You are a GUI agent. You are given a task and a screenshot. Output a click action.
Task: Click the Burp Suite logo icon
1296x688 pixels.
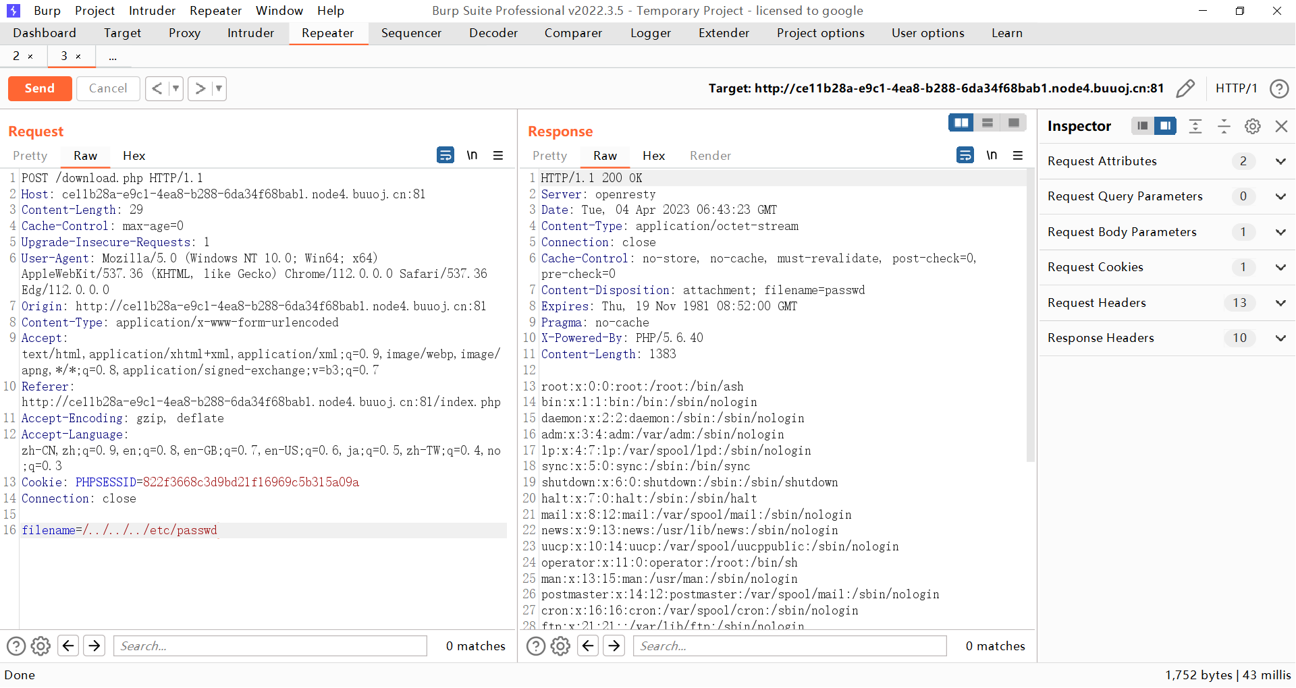coord(13,11)
